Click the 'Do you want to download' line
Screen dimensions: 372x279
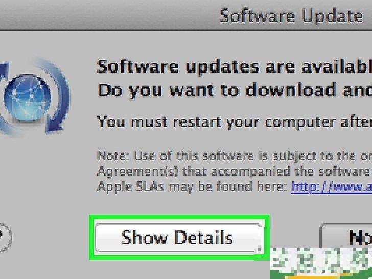[235, 90]
